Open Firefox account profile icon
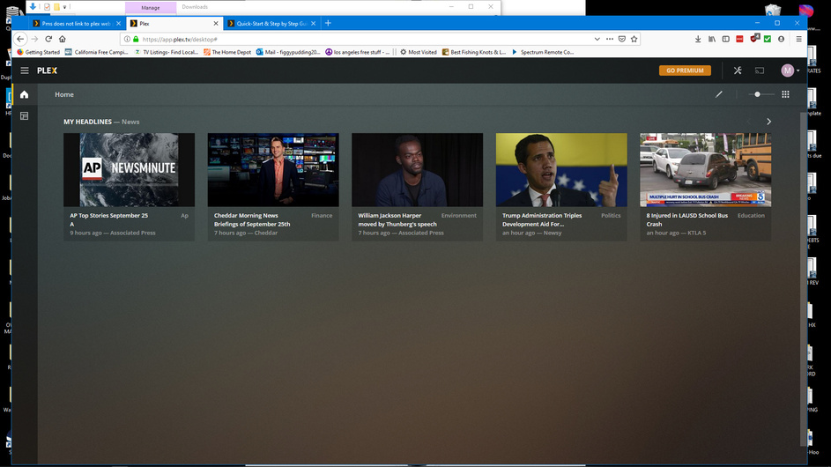The image size is (831, 467). 781,39
